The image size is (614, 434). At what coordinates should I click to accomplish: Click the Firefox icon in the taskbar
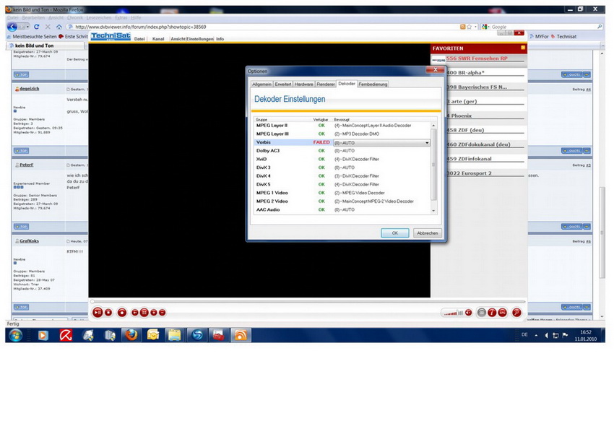(x=130, y=335)
